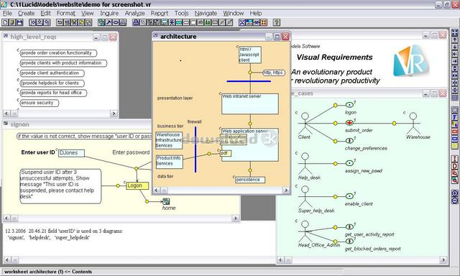Screen dimensions: 460x276
Task: Open the File menu
Action: tap(7, 13)
